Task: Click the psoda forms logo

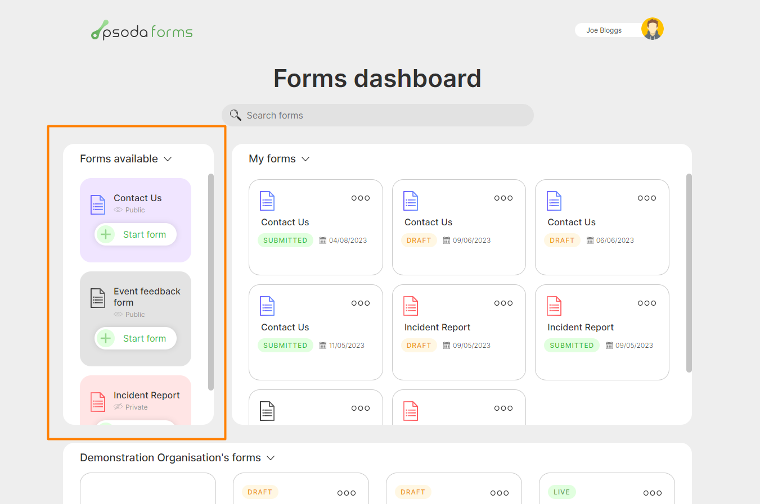Action: (142, 31)
